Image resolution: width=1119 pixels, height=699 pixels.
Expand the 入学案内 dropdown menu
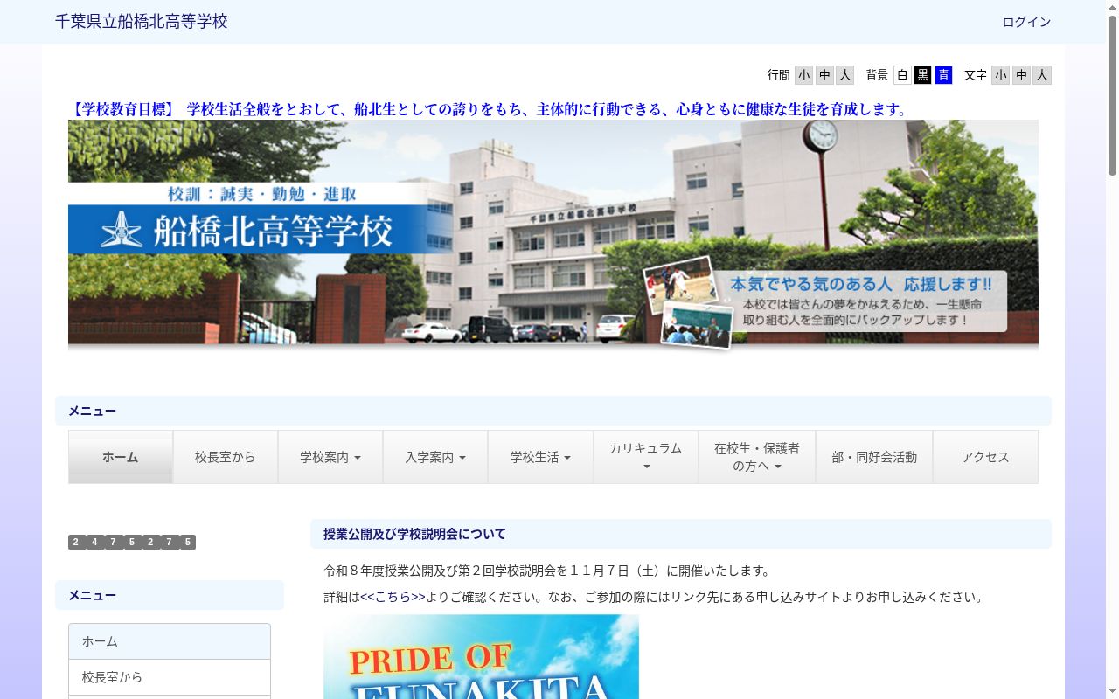click(435, 457)
